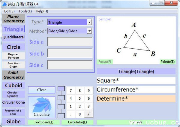Click keypad digit 2

coord(79,106)
